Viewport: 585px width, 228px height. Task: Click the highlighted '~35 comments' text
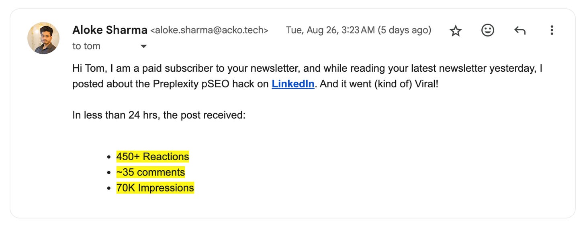(151, 172)
